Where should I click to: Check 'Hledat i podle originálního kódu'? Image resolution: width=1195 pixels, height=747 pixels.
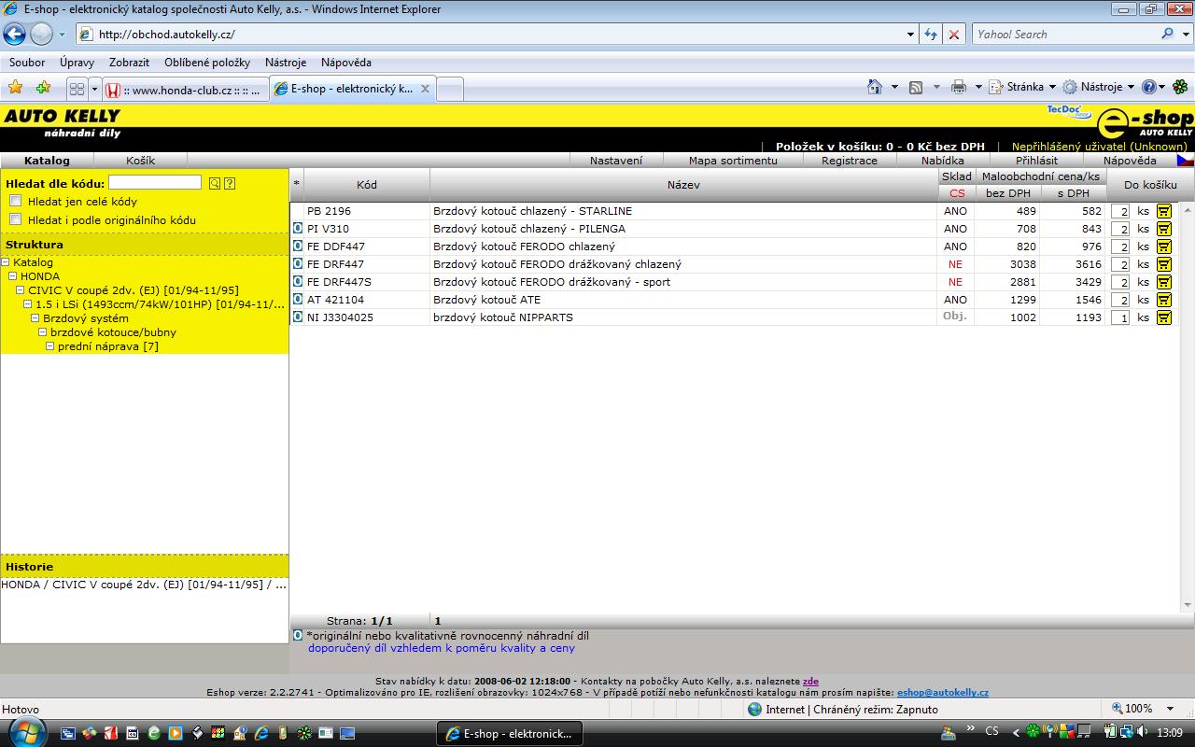coord(16,219)
